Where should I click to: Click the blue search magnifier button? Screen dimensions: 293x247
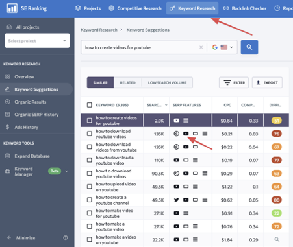point(249,47)
